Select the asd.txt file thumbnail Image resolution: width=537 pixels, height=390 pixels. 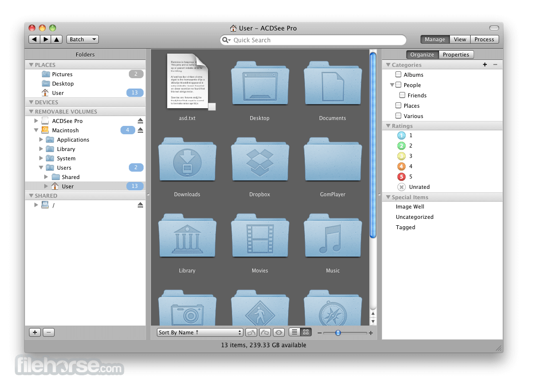pyautogui.click(x=187, y=82)
